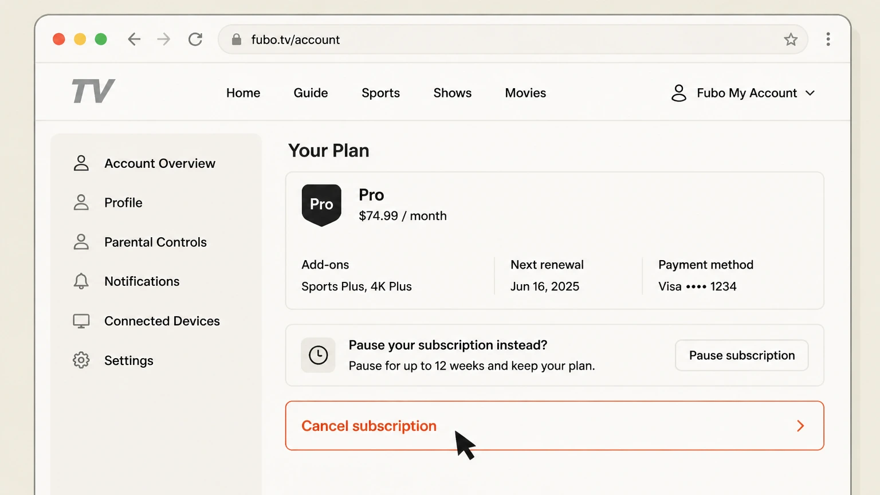This screenshot has height=495, width=880.
Task: Click the Settings gear icon
Action: (x=81, y=360)
